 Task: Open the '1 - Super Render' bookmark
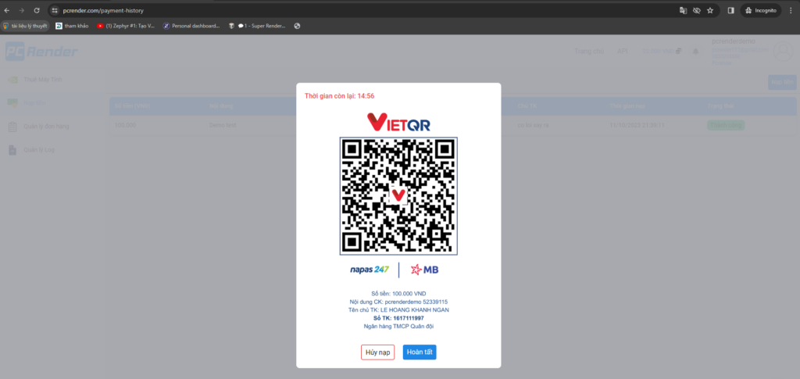[x=257, y=26]
